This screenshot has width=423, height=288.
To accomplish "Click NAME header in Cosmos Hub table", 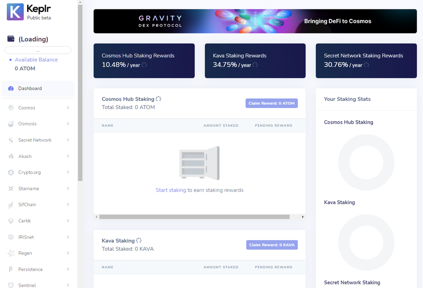I will (x=107, y=125).
